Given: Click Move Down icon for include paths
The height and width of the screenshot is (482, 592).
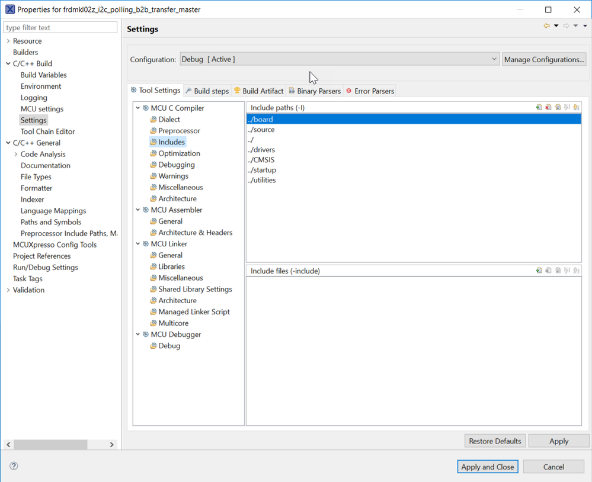Looking at the screenshot, I should pos(576,108).
